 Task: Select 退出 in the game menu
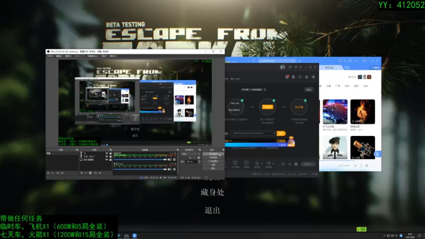(x=212, y=210)
